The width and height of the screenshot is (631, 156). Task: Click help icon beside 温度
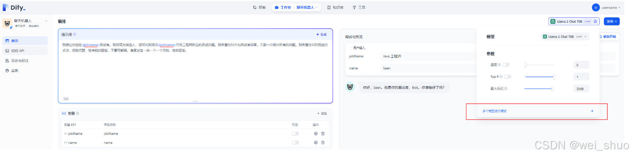click(499, 65)
